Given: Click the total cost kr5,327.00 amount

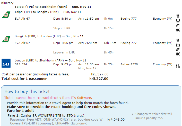Looking at the screenshot, I should [99, 78].
